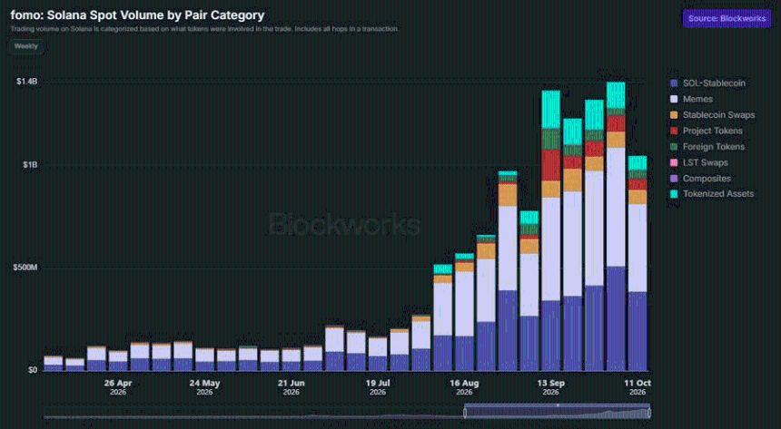Image resolution: width=781 pixels, height=429 pixels.
Task: Click the SOL-Stablecoin blue legend swatch
Action: pyautogui.click(x=674, y=83)
